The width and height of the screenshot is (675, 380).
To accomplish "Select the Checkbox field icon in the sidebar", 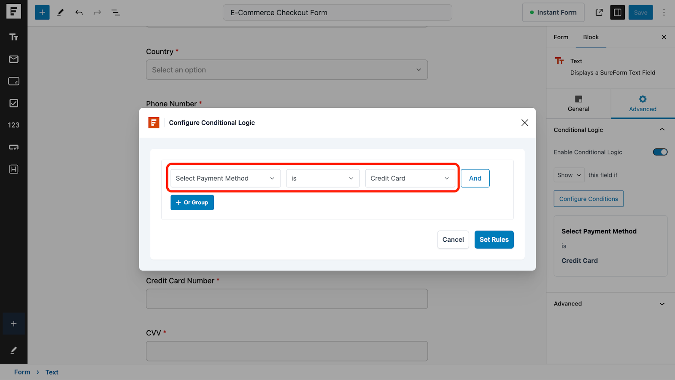I will (13, 103).
